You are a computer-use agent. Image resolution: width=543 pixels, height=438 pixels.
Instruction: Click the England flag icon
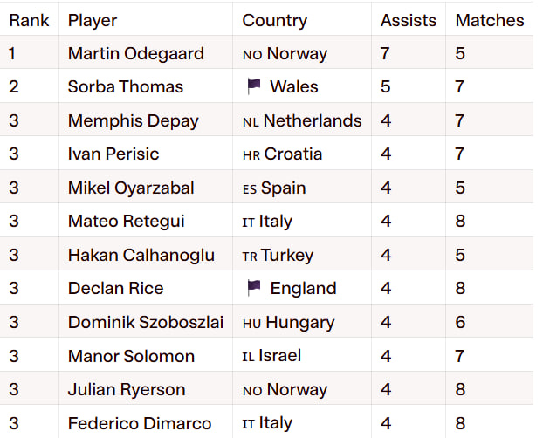point(254,288)
